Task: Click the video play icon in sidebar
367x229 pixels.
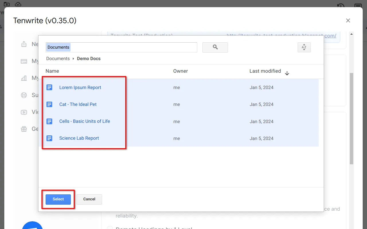Action: [24, 112]
